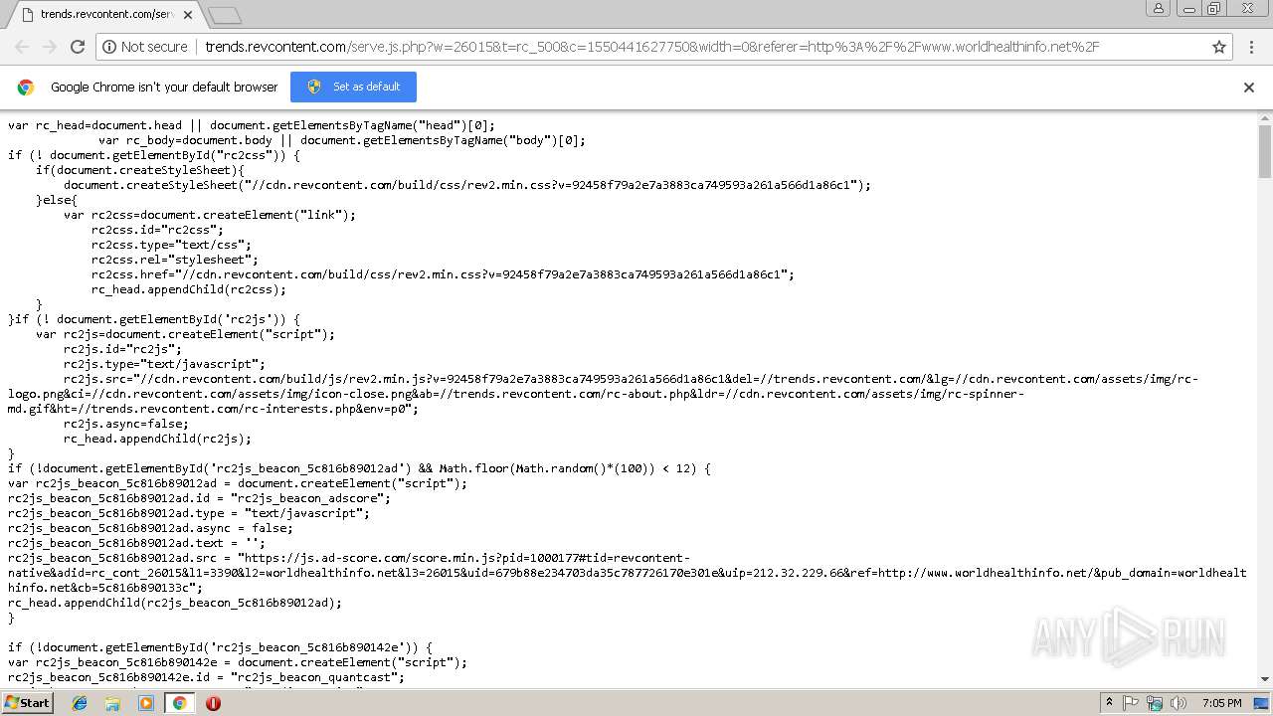Image resolution: width=1273 pixels, height=716 pixels.
Task: Open the Action Center flag icon
Action: 1131,703
